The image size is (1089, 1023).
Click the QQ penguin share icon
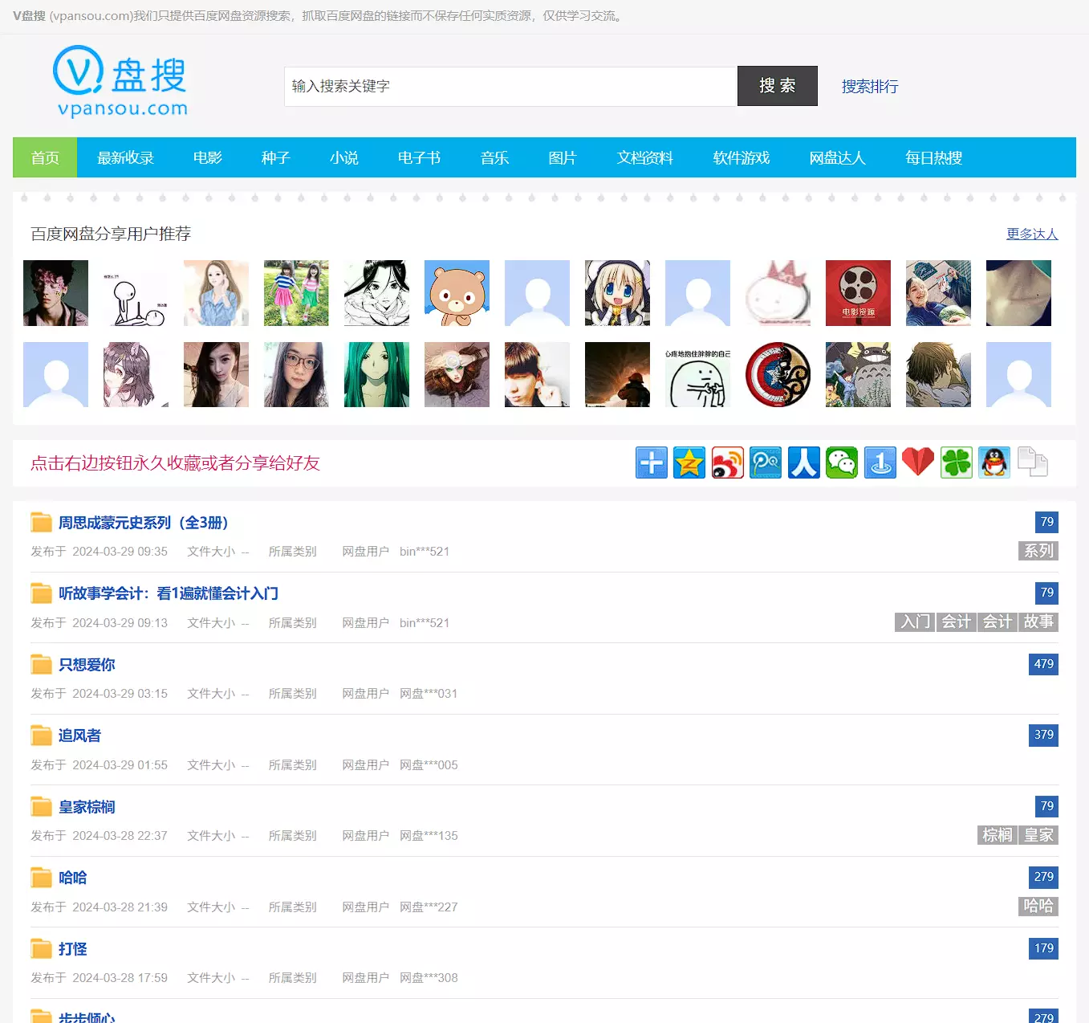point(994,463)
